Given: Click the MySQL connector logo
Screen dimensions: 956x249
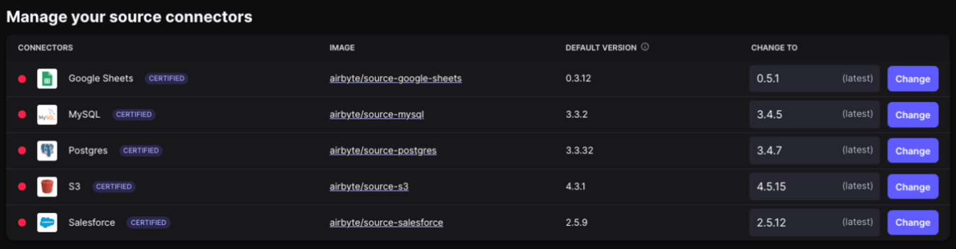Looking at the screenshot, I should (x=47, y=115).
